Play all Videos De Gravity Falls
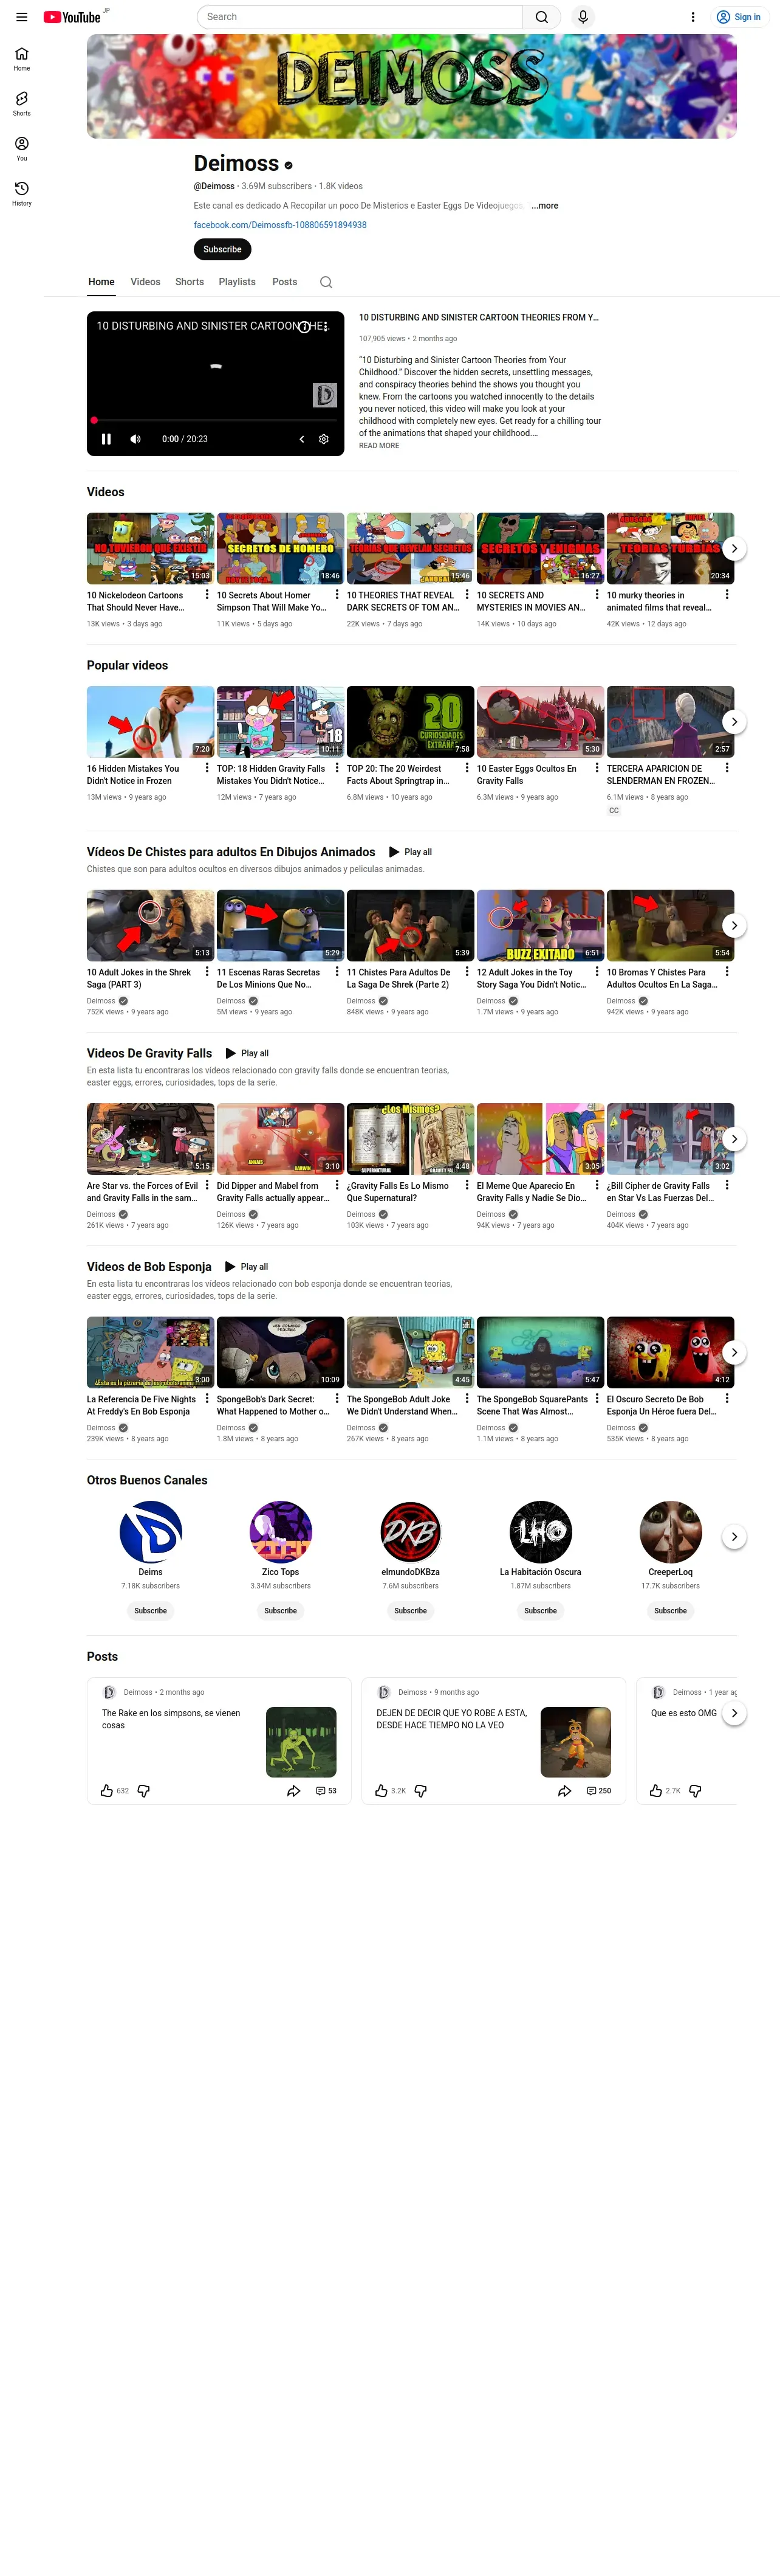 coord(247,1054)
